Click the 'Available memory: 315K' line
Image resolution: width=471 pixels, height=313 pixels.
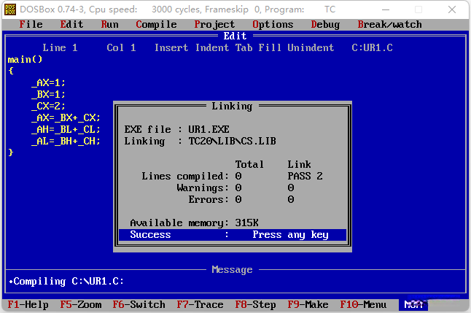coord(195,223)
